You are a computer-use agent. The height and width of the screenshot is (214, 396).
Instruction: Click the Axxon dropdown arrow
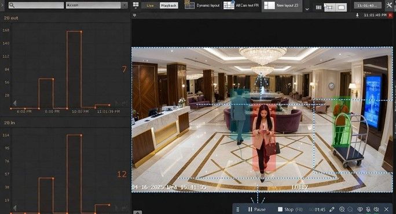coord(124,5)
